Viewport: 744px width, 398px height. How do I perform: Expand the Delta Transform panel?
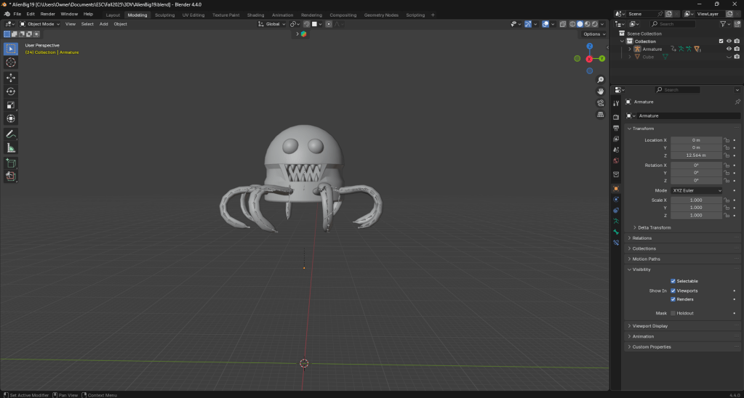pyautogui.click(x=654, y=227)
